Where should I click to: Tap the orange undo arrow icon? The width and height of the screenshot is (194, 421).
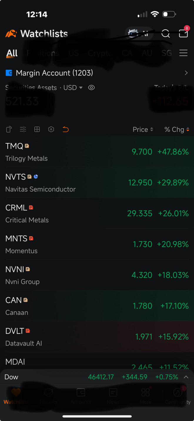click(x=66, y=129)
